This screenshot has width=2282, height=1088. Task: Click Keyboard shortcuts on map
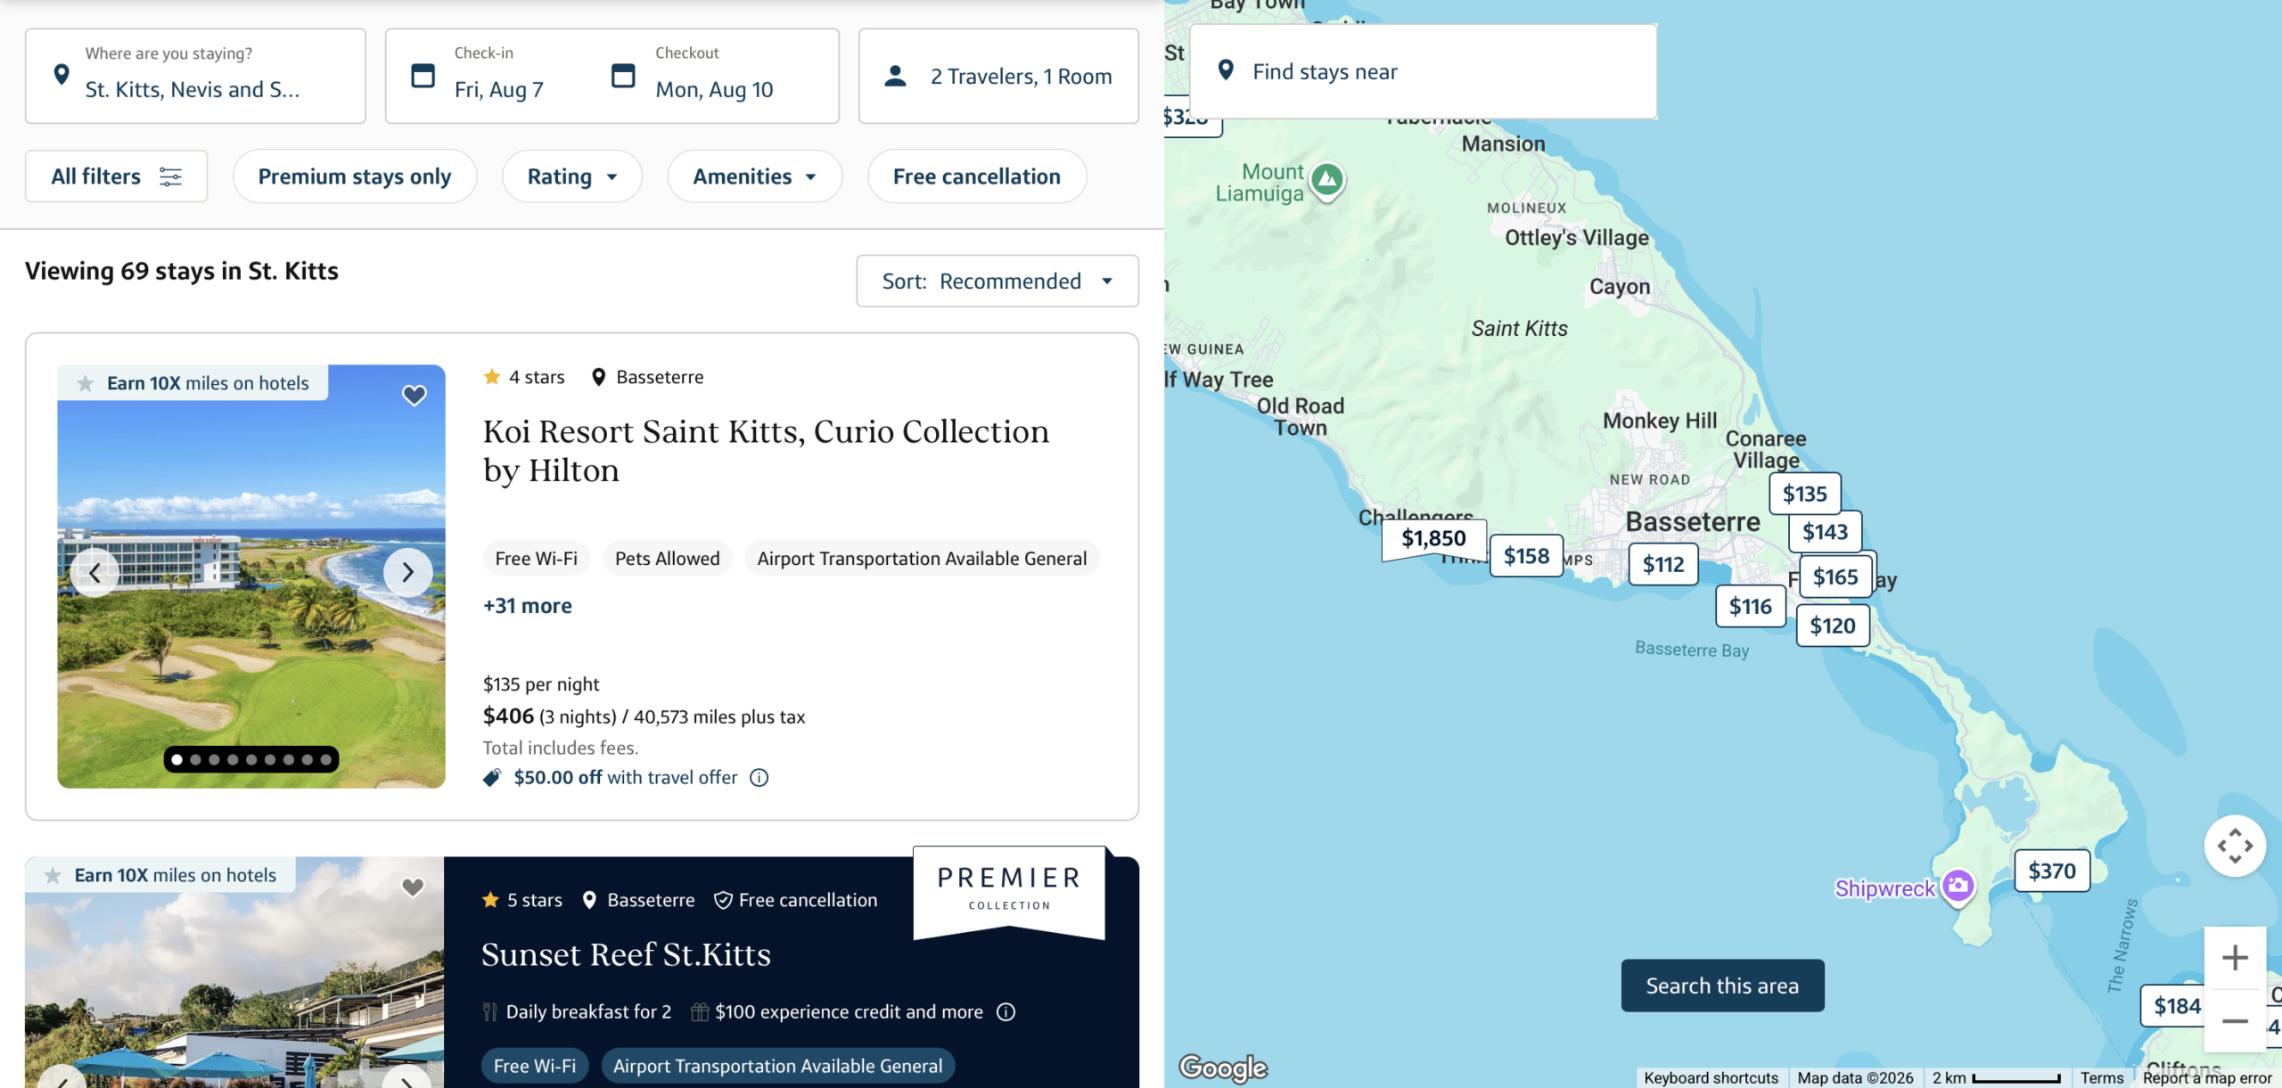(1711, 1078)
